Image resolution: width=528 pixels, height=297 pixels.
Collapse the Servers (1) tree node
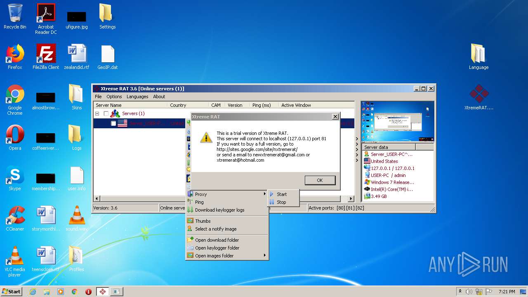pyautogui.click(x=97, y=113)
